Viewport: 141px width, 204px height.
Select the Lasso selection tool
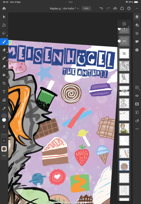pyautogui.click(x=4, y=33)
